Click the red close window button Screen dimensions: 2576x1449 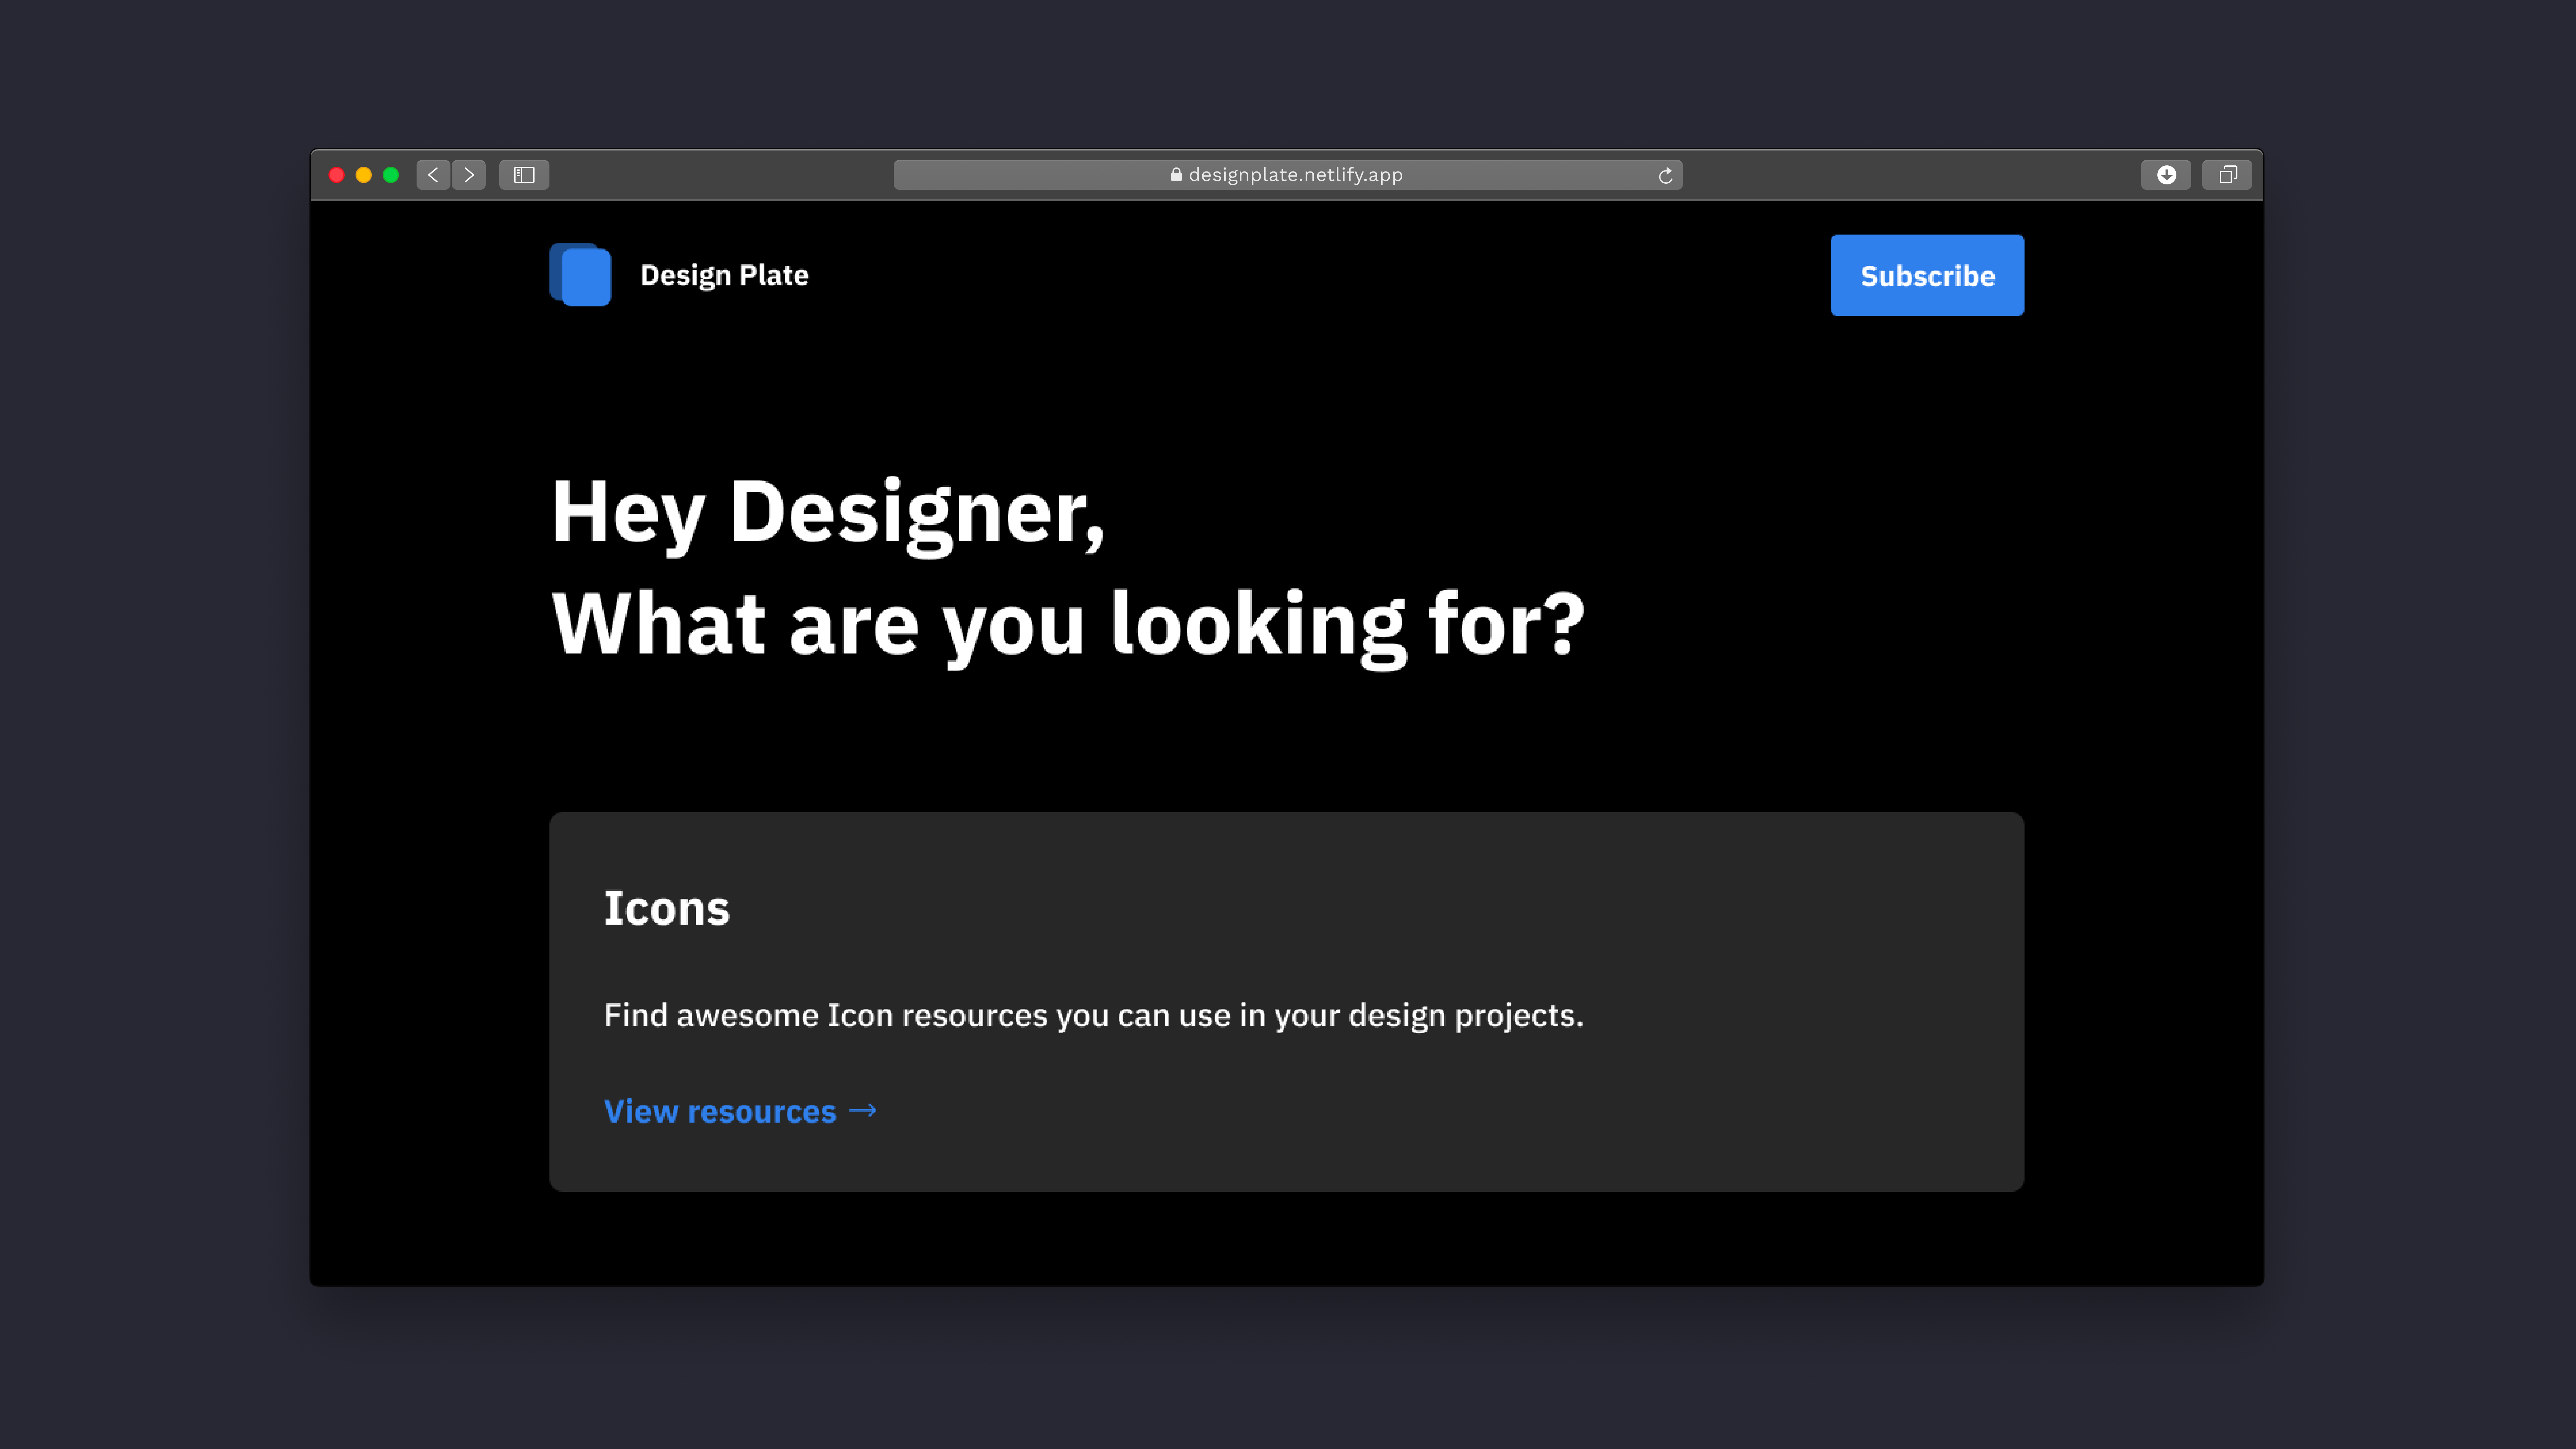pos(337,175)
